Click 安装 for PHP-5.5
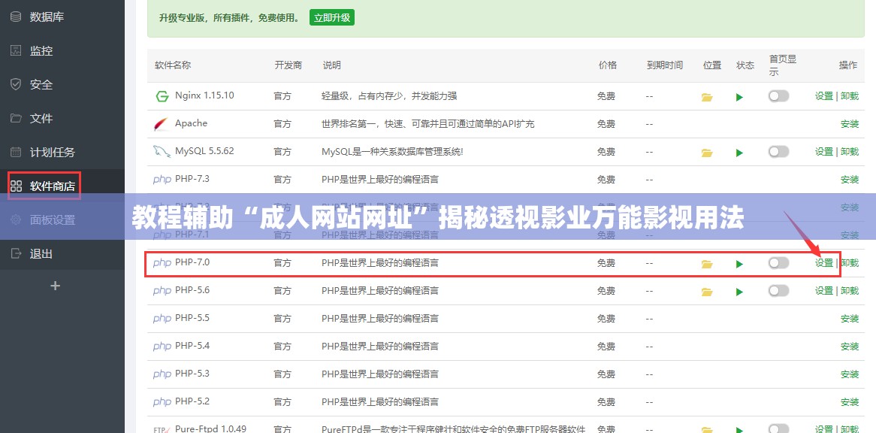 pyautogui.click(x=850, y=319)
